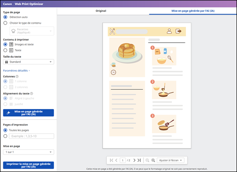
Task: Go to previous page of preview
Action: coord(116,160)
